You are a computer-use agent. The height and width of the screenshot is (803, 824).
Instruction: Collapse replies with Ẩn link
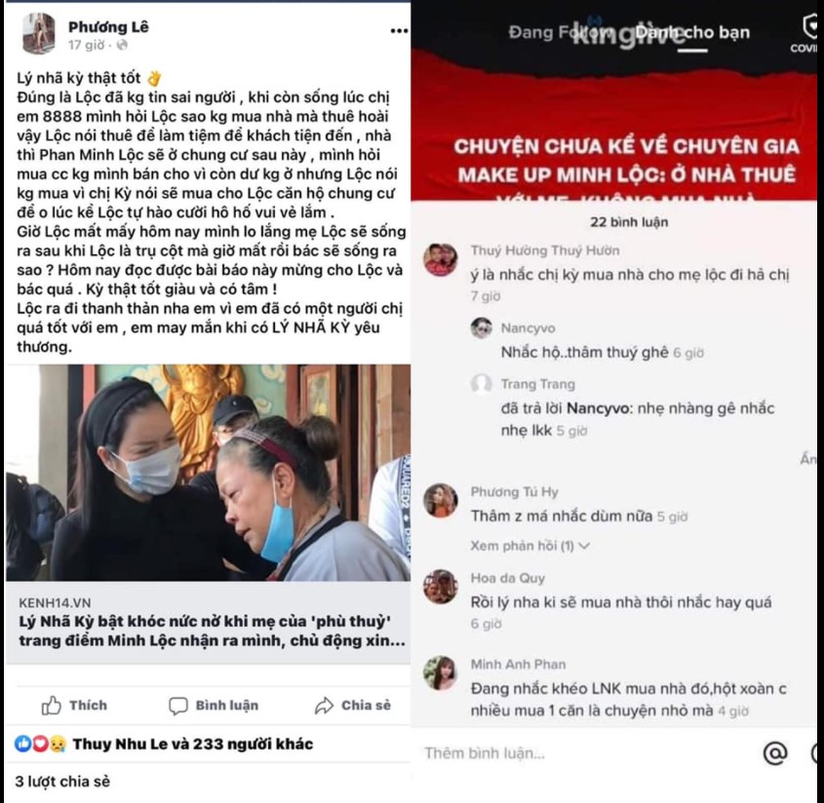tap(808, 458)
